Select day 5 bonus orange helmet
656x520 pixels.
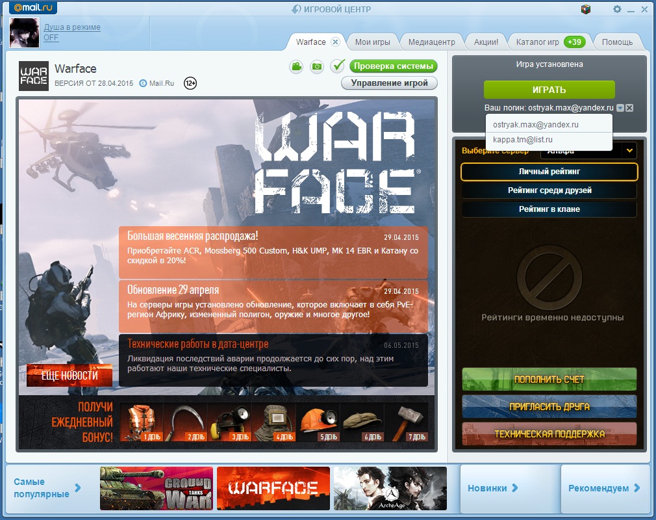(318, 422)
